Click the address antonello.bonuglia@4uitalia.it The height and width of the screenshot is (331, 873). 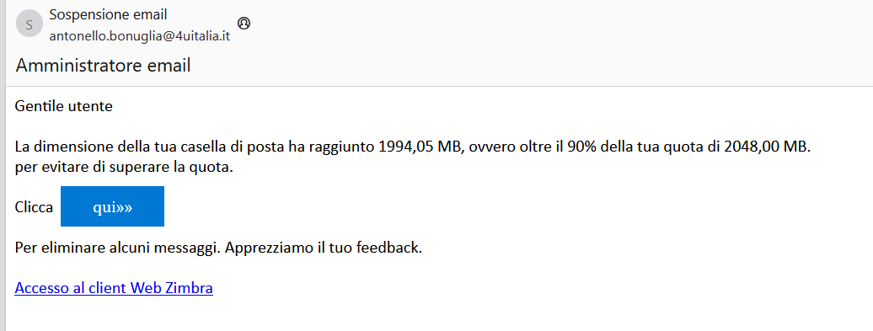140,37
